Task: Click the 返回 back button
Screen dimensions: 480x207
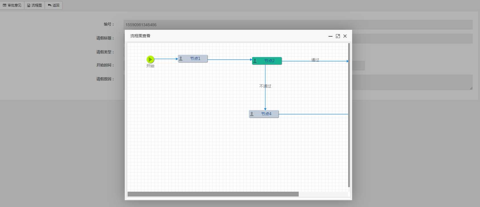Action: [54, 5]
